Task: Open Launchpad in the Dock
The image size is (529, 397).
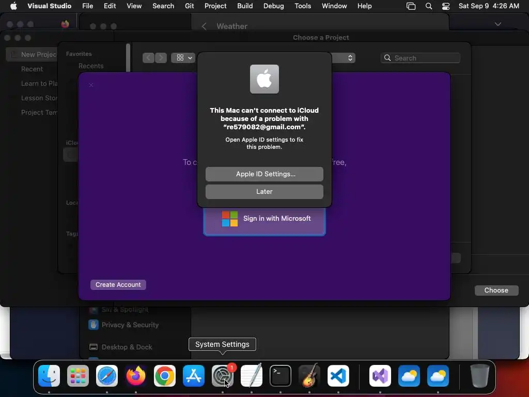Action: [x=78, y=376]
